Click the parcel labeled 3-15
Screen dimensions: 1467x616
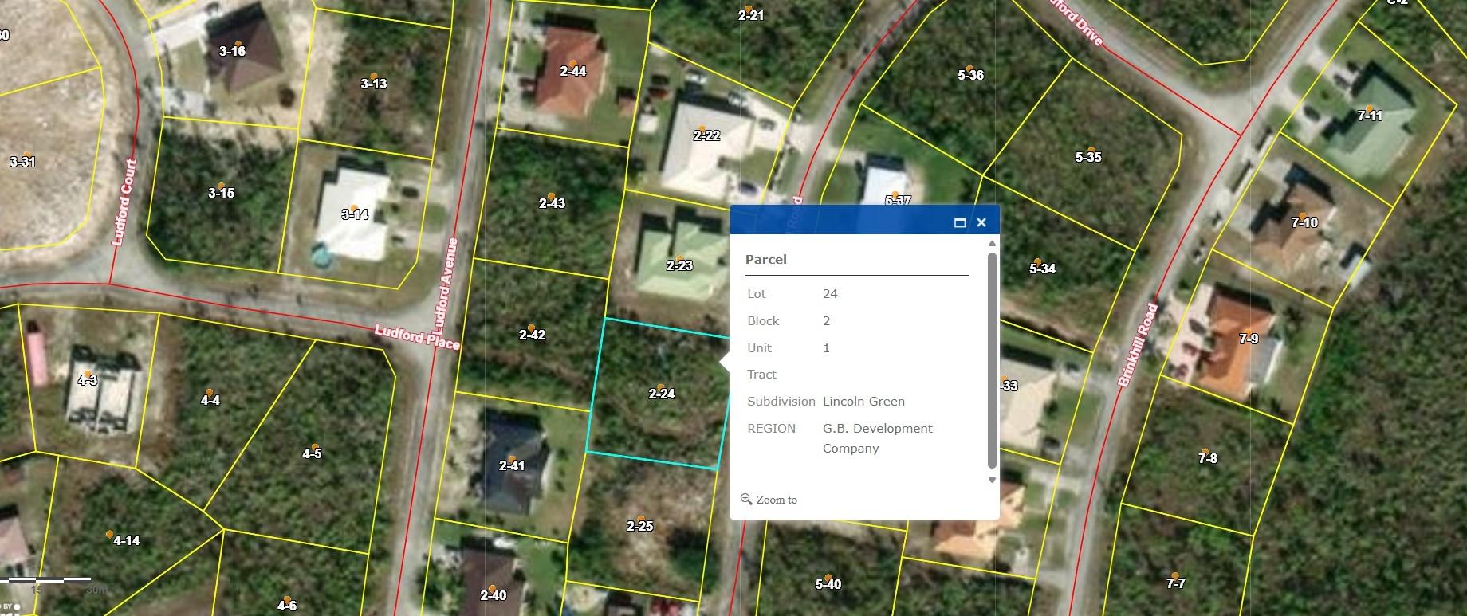point(222,193)
